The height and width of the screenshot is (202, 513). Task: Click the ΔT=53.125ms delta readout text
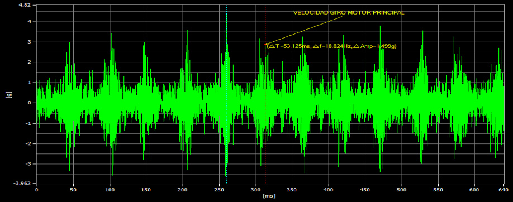(331, 46)
